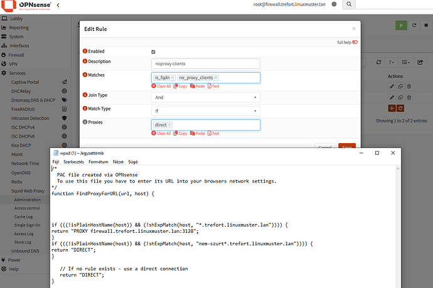
Task: Click Paste under Proxies
Action: 198,134
